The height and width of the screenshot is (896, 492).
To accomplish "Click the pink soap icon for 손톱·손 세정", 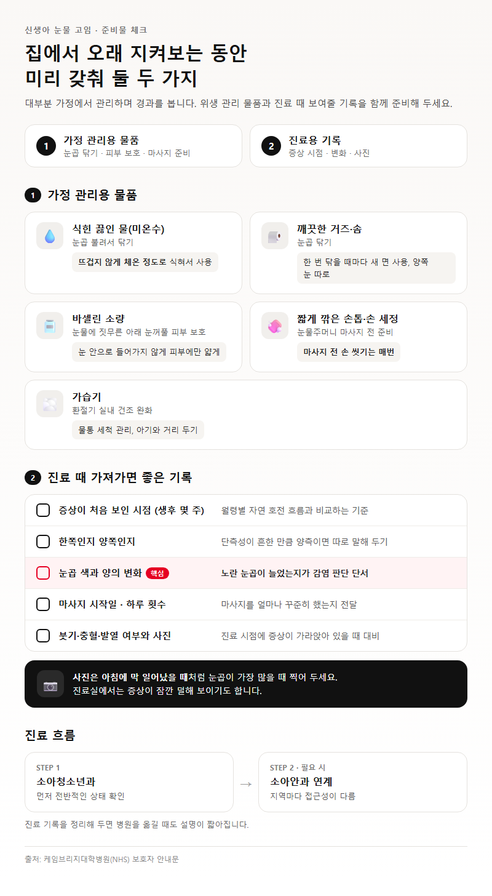I will click(x=275, y=326).
